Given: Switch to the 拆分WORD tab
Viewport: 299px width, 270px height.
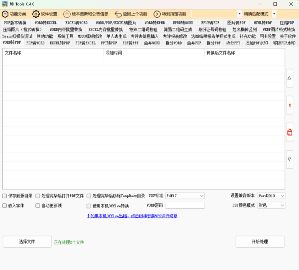Looking at the screenshot, I should pyautogui.click(x=174, y=43).
